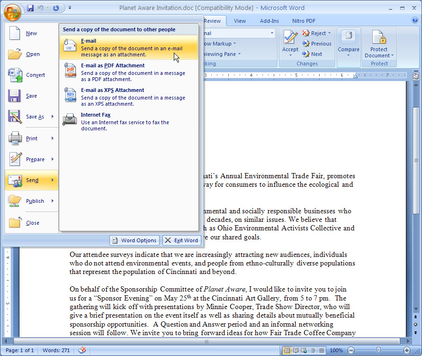
Task: Click the scroll down arrow of vertical scrollbar
Action: click(x=416, y=309)
